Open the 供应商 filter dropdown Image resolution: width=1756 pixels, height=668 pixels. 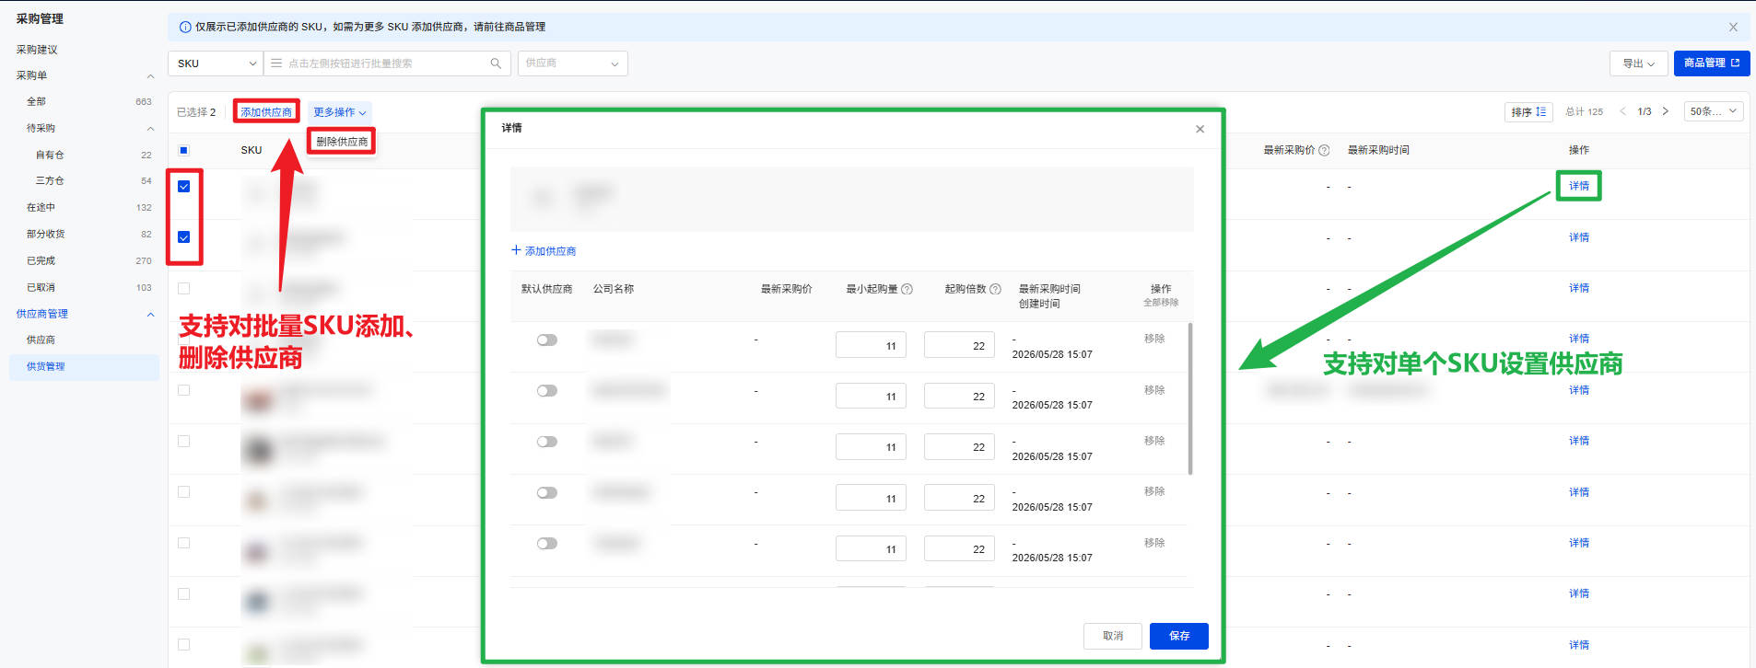point(573,63)
